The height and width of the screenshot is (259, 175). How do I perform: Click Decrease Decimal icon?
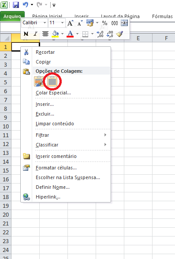click(110, 34)
